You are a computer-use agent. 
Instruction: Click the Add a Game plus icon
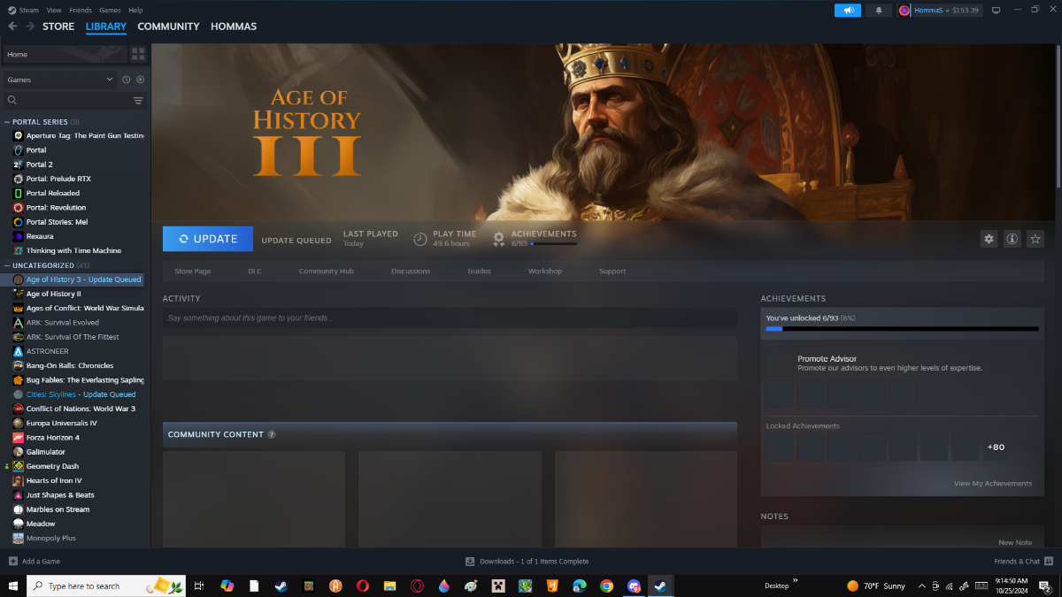tap(13, 562)
